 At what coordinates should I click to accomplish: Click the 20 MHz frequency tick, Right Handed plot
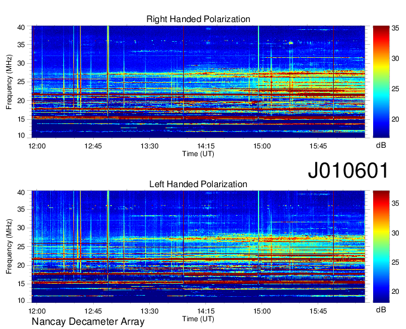click(x=21, y=101)
